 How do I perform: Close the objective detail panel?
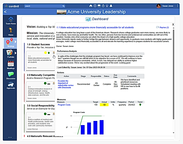pyautogui.click(x=173, y=24)
